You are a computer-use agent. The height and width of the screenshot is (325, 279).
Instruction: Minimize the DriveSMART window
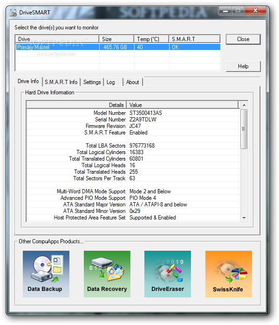[x=225, y=11]
